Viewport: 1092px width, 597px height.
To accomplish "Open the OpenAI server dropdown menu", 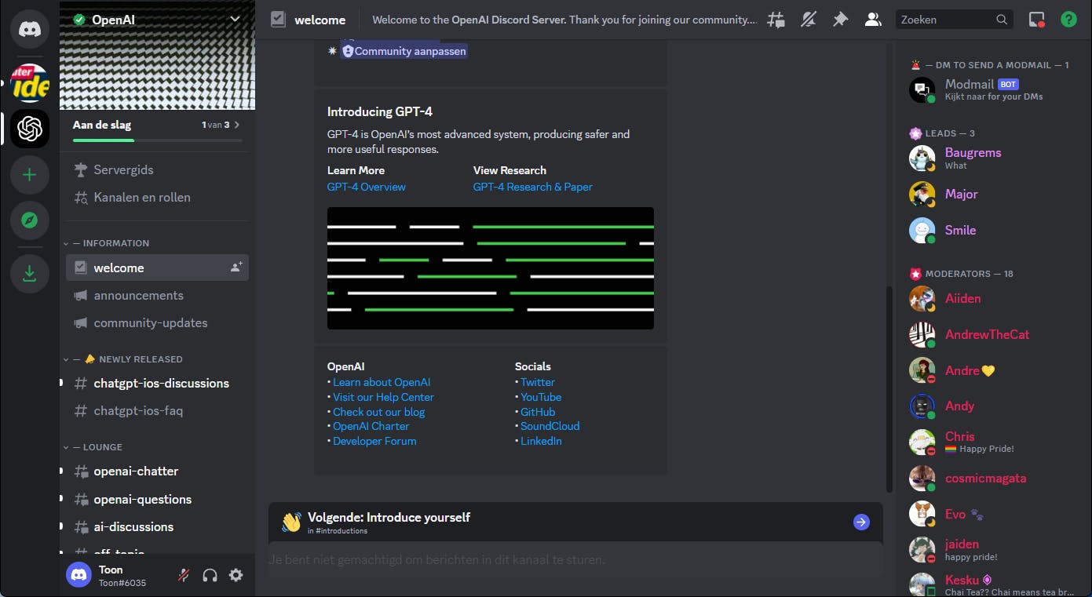I will click(x=235, y=20).
